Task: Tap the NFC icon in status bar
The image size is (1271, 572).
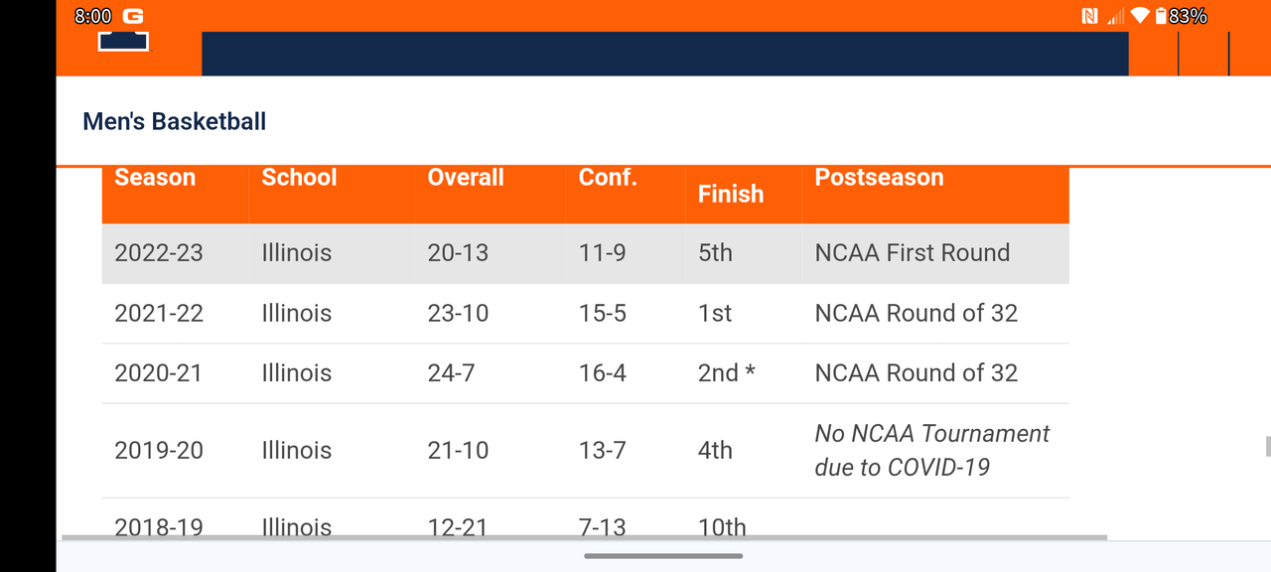Action: coord(1090,16)
